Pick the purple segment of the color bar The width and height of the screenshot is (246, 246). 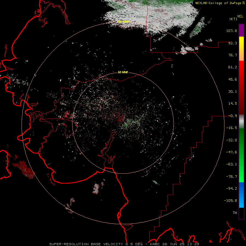[x=241, y=31]
